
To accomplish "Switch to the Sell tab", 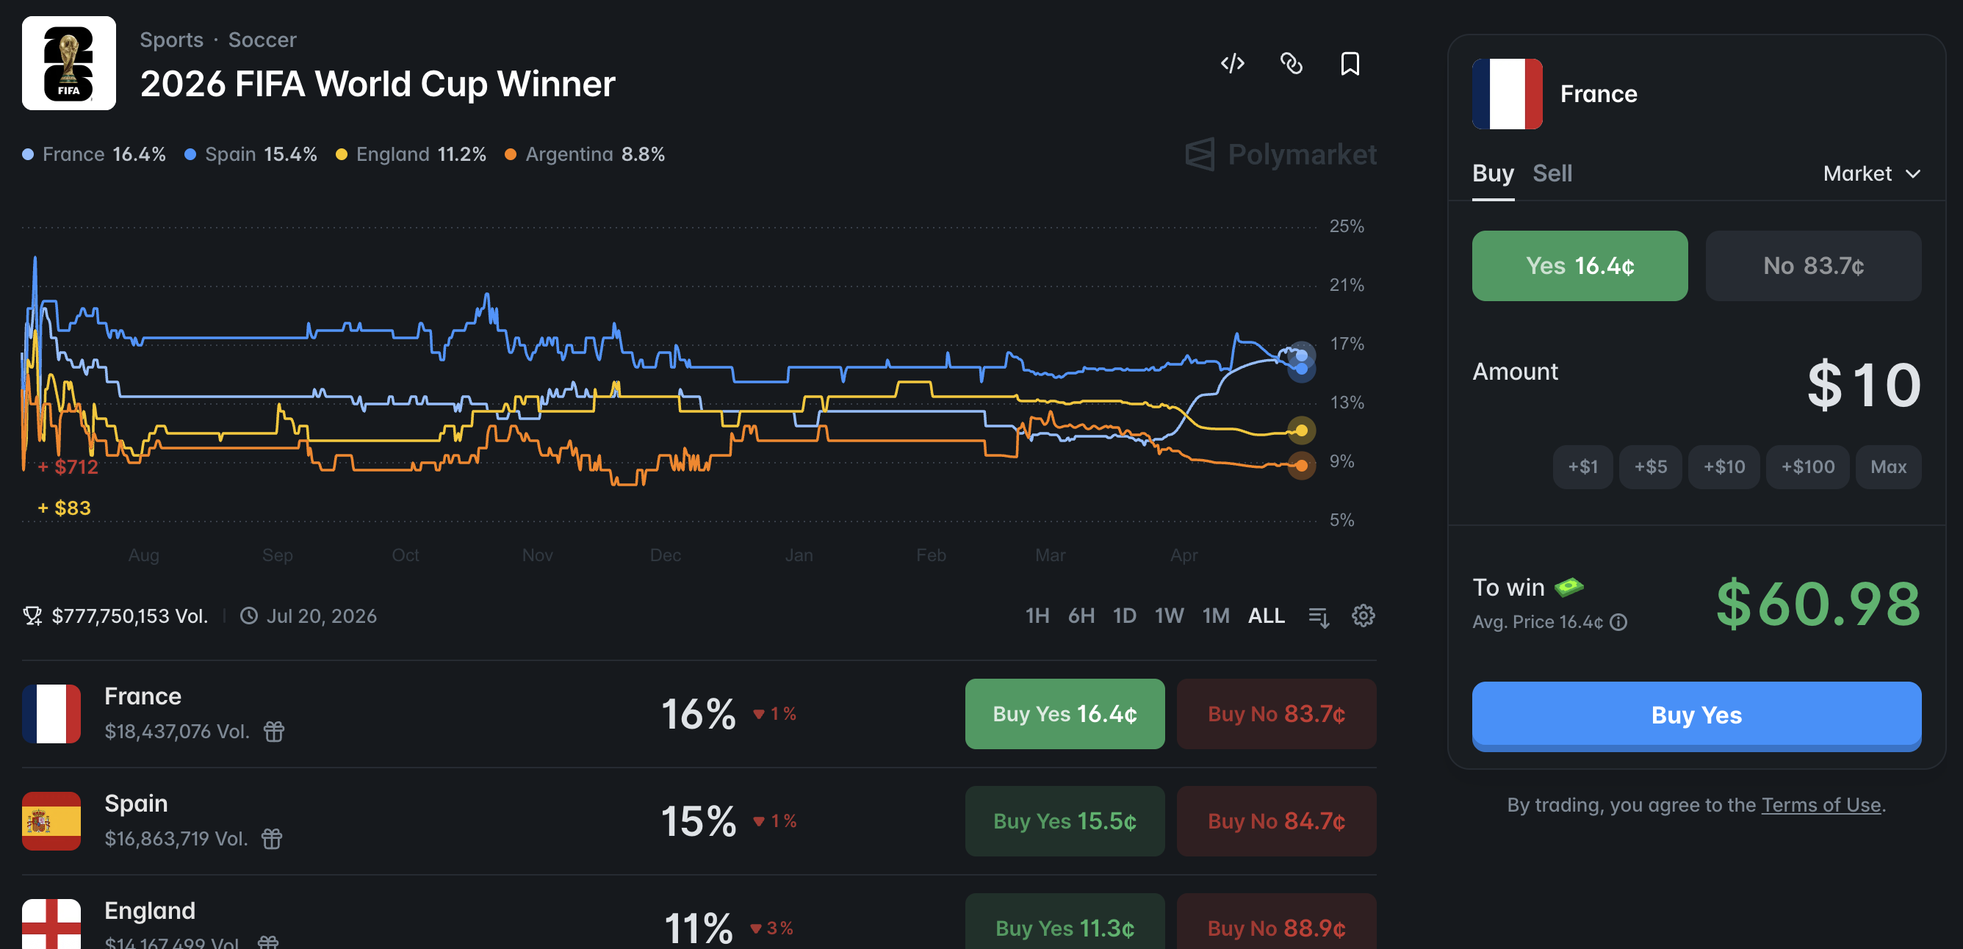I will 1552,173.
